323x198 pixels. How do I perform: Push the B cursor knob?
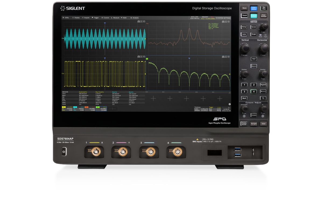pyautogui.click(x=264, y=109)
